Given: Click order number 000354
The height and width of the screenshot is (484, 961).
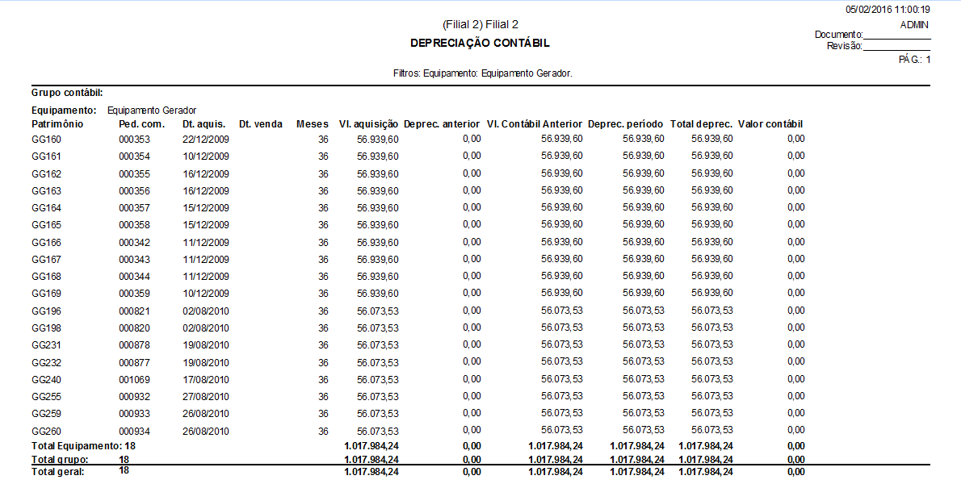Looking at the screenshot, I should [x=134, y=156].
